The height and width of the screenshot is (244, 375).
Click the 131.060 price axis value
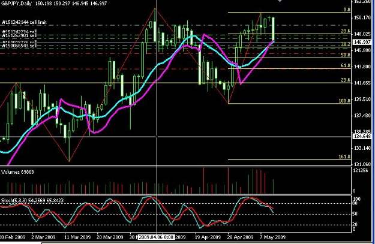(362, 164)
